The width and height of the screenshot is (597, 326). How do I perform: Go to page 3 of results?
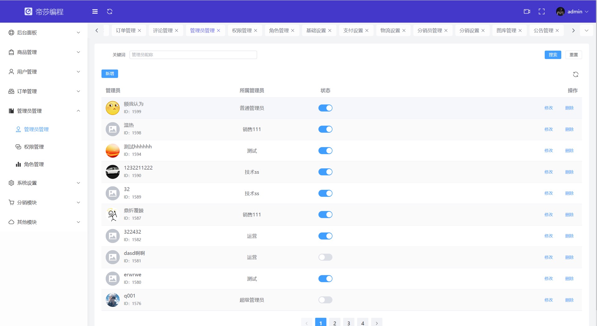[349, 323]
